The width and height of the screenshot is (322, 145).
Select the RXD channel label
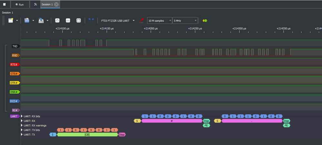pos(15,55)
